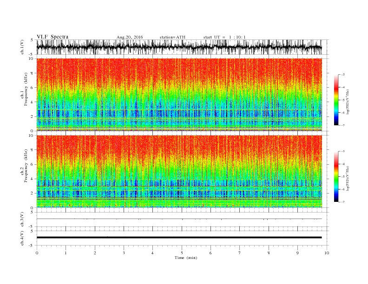
Task: Click the "2" kHz tick on ch.2 frequency axis
Action: coord(32,194)
